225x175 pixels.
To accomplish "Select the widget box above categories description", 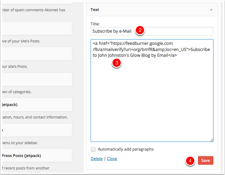I will [x=37, y=79].
